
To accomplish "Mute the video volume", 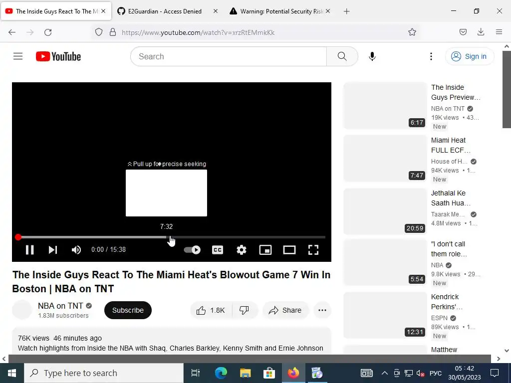I will click(76, 250).
